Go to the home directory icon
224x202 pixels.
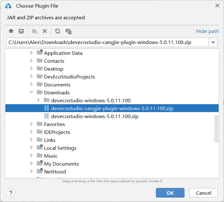[11, 31]
